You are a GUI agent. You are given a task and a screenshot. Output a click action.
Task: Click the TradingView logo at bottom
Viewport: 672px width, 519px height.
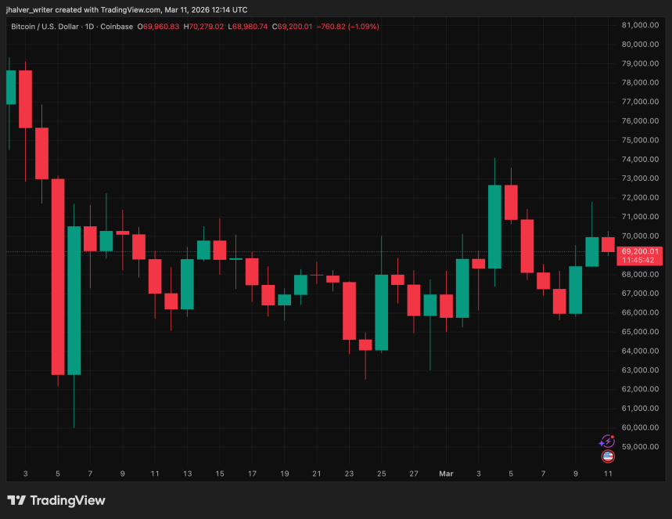[56, 500]
